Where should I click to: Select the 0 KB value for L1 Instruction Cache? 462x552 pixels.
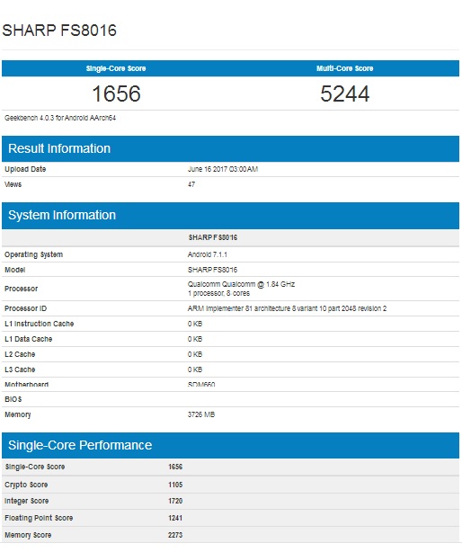195,324
